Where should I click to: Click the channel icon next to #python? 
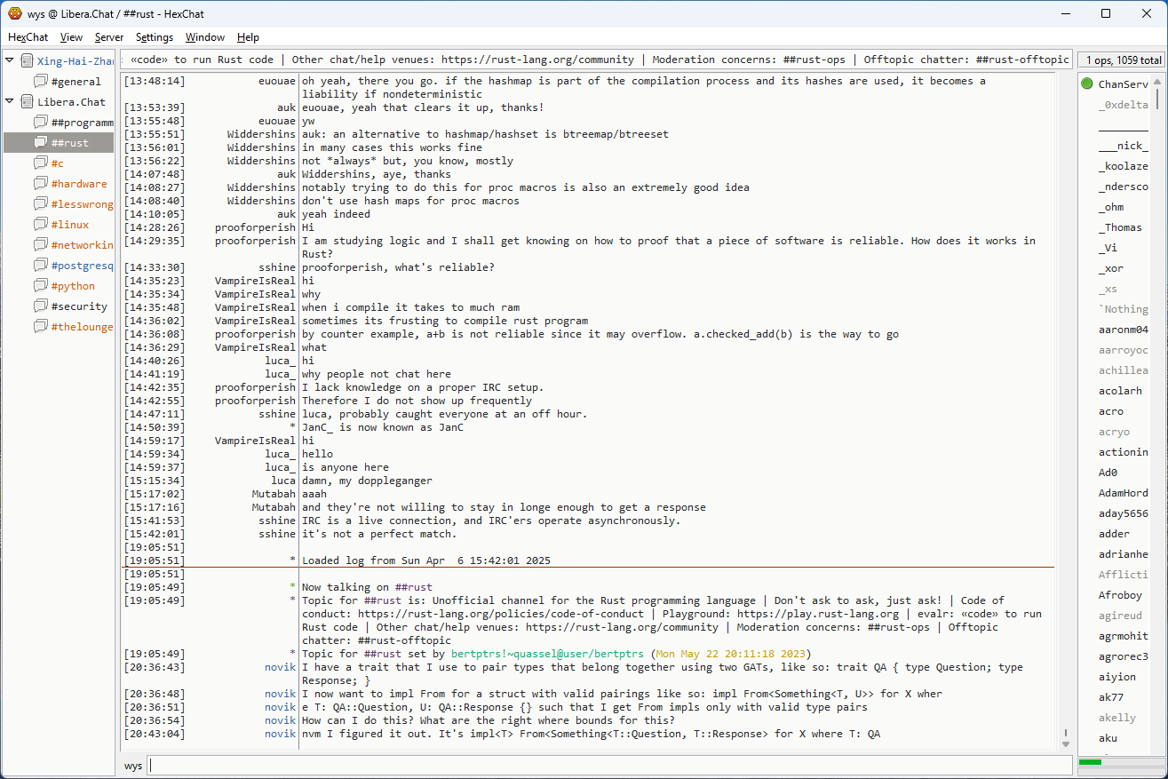[41, 286]
